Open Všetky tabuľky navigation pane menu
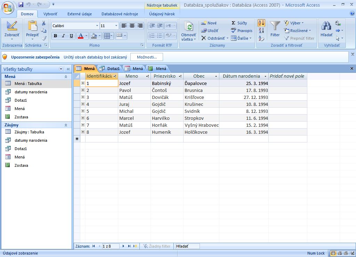 point(61,69)
